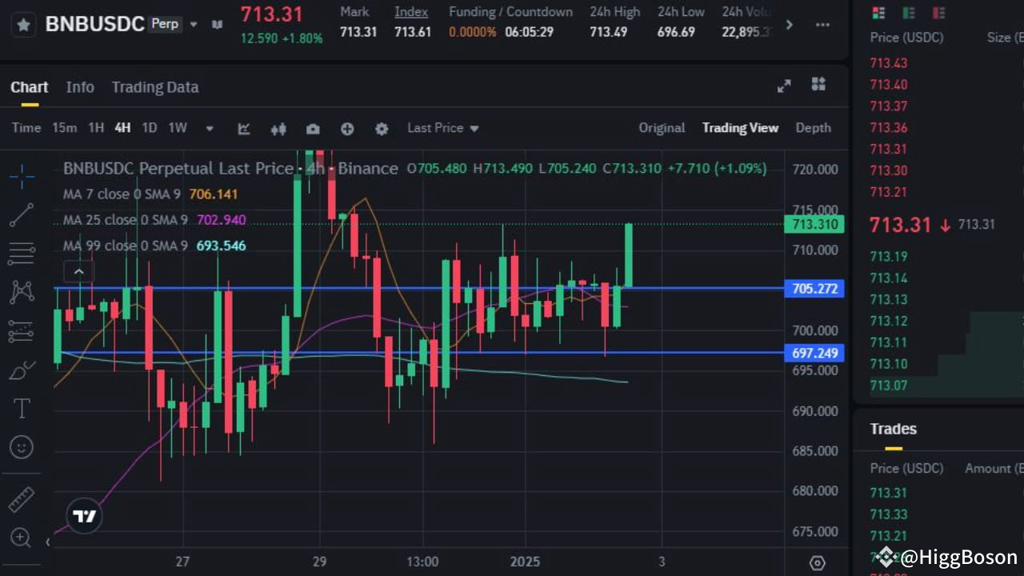The height and width of the screenshot is (576, 1024).
Task: Open the Trading Data tab
Action: tap(155, 87)
